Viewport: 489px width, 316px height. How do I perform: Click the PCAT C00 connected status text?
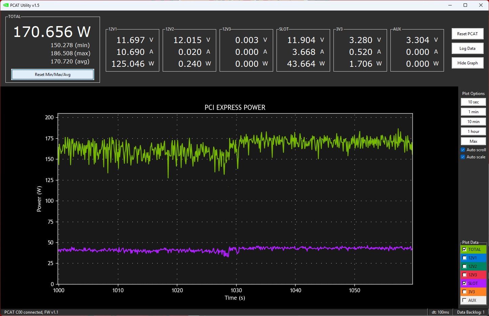tap(31, 312)
